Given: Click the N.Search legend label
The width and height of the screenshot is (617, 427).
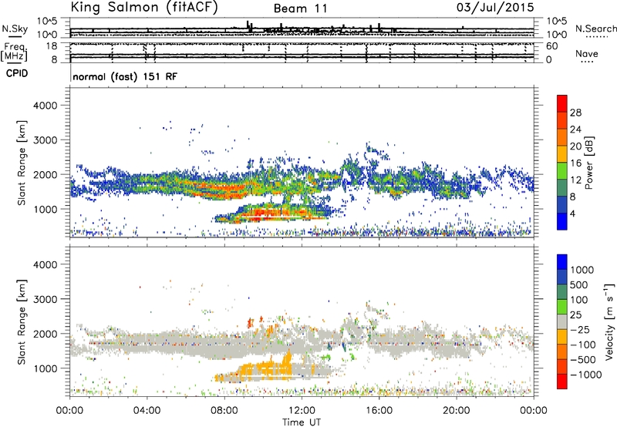Looking at the screenshot, I should [x=595, y=29].
